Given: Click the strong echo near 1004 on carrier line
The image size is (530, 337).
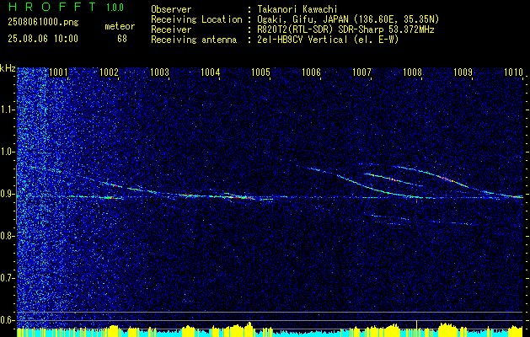Looking at the screenshot, I should coord(237,196).
